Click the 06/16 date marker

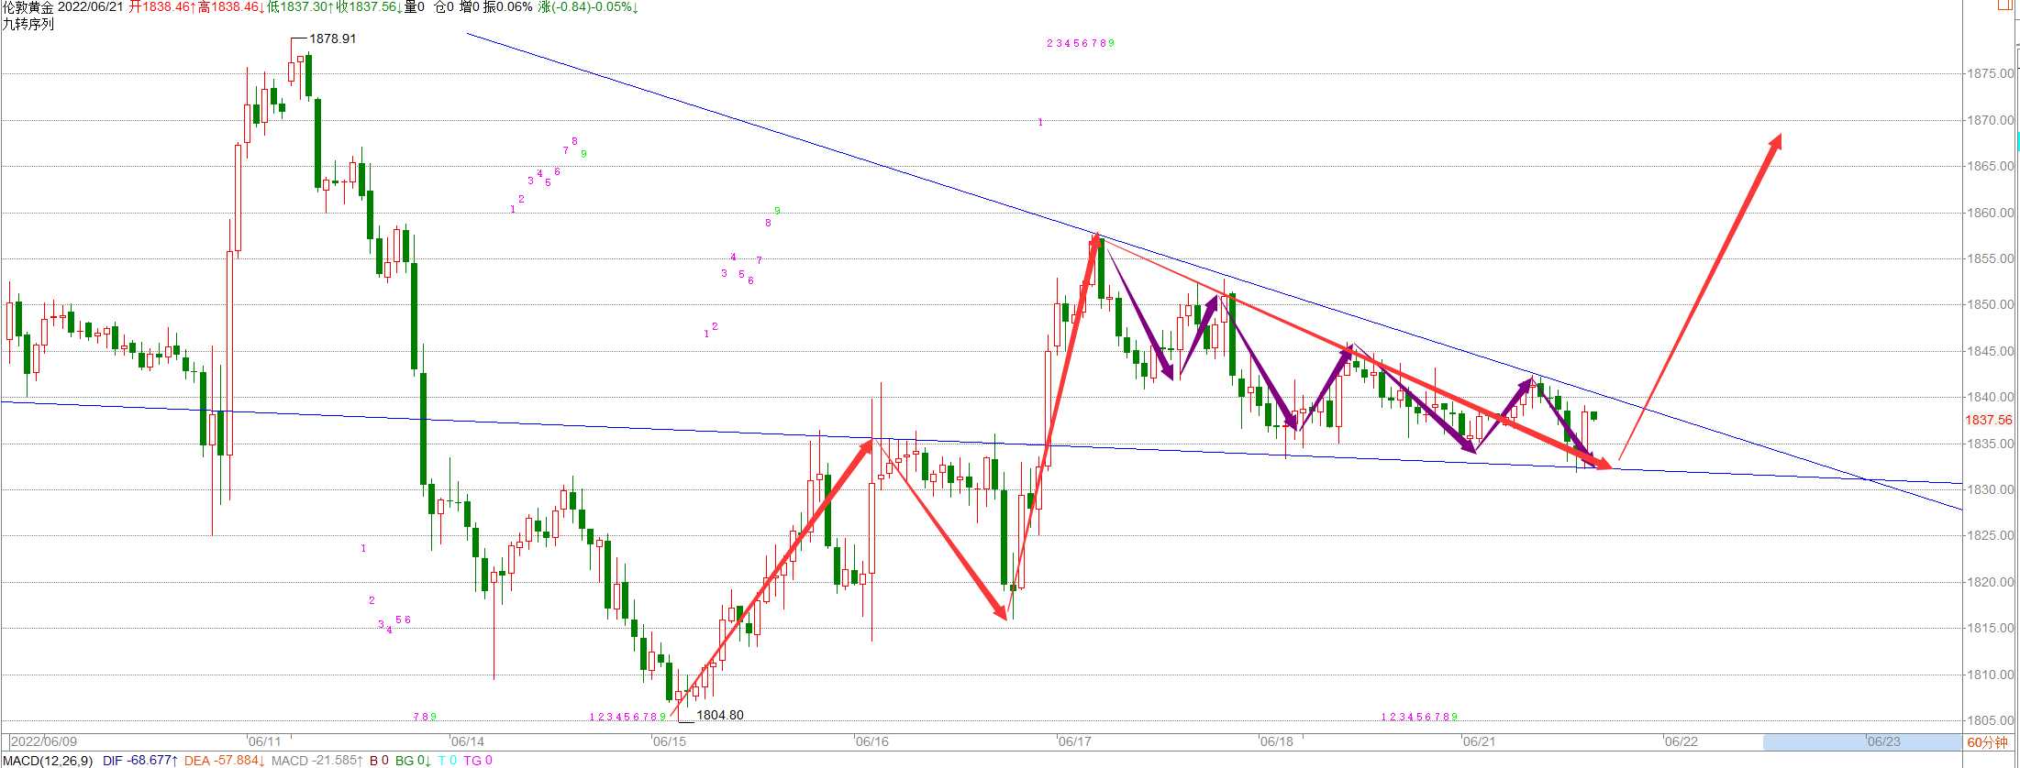pos(871,741)
